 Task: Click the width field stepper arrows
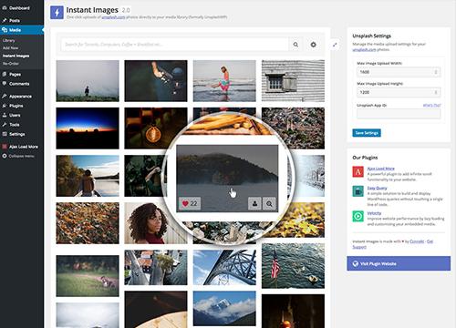point(436,72)
